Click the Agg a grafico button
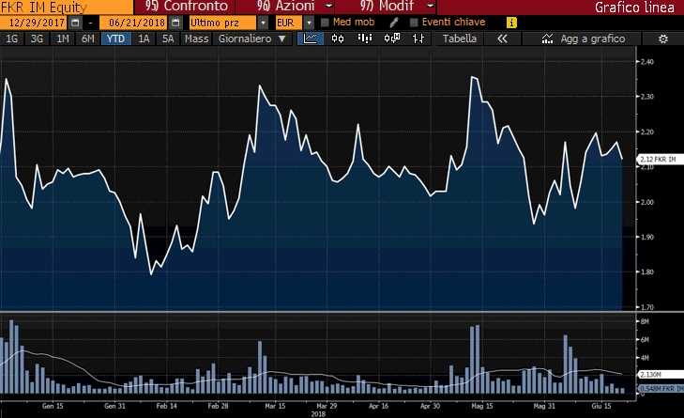Screen dimensions: 684x418 pyautogui.click(x=583, y=39)
